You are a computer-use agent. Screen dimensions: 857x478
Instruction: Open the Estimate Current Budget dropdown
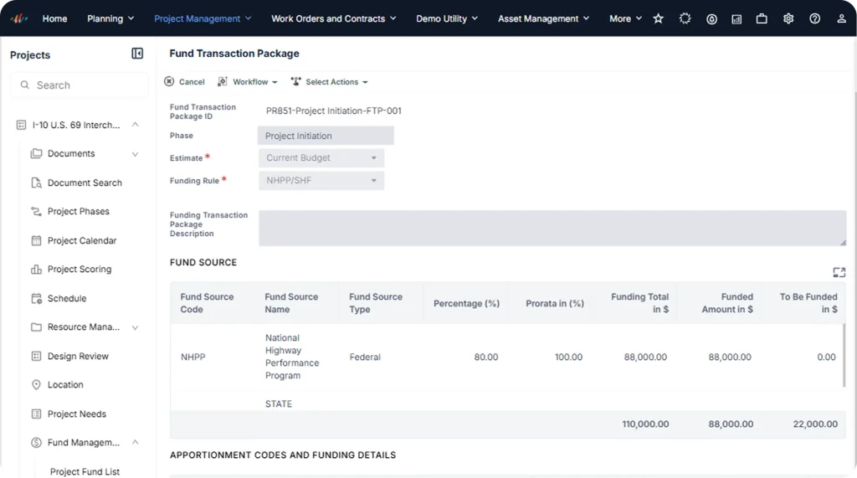tap(321, 157)
